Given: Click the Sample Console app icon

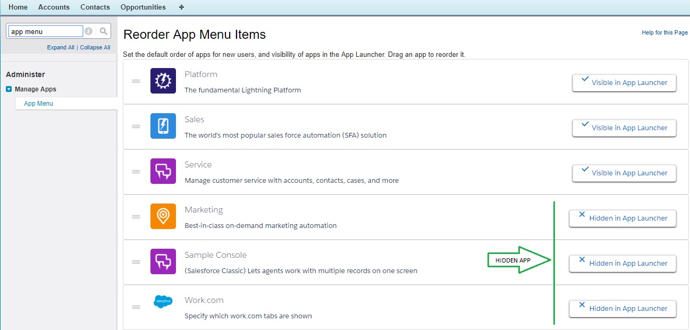Looking at the screenshot, I should point(163,261).
